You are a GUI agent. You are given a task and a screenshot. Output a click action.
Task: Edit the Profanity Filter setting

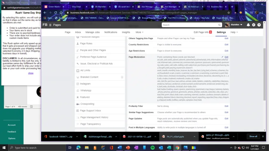pyautogui.click(x=226, y=106)
